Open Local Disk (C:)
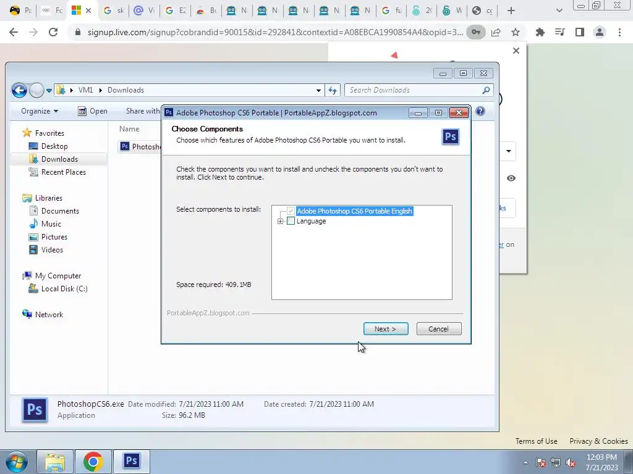Screen dimensions: 633x474 [58, 289]
